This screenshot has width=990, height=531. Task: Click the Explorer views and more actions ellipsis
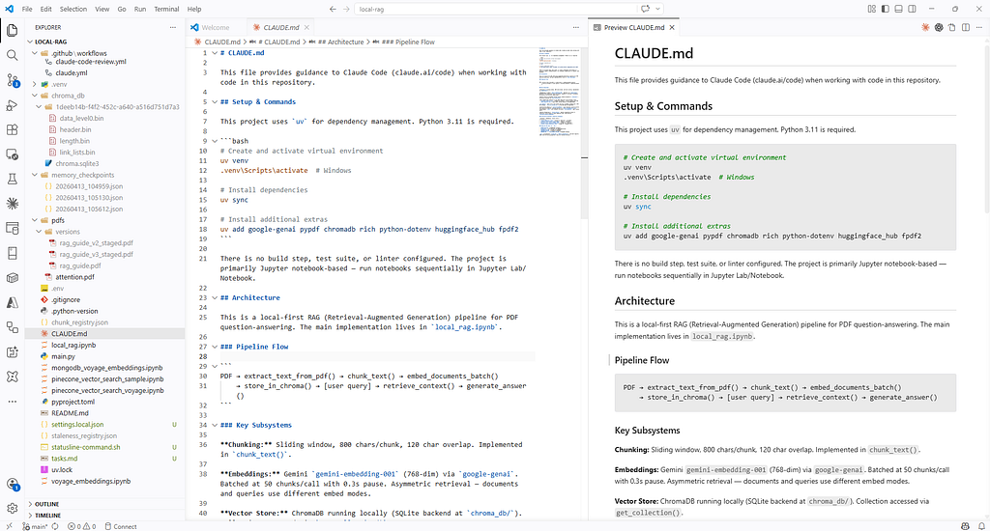172,27
